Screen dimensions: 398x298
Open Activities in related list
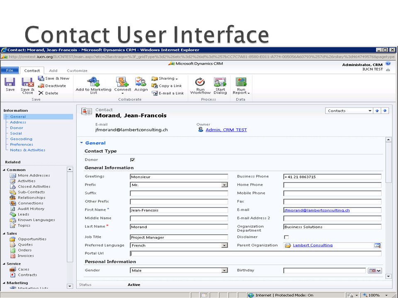tap(27, 181)
